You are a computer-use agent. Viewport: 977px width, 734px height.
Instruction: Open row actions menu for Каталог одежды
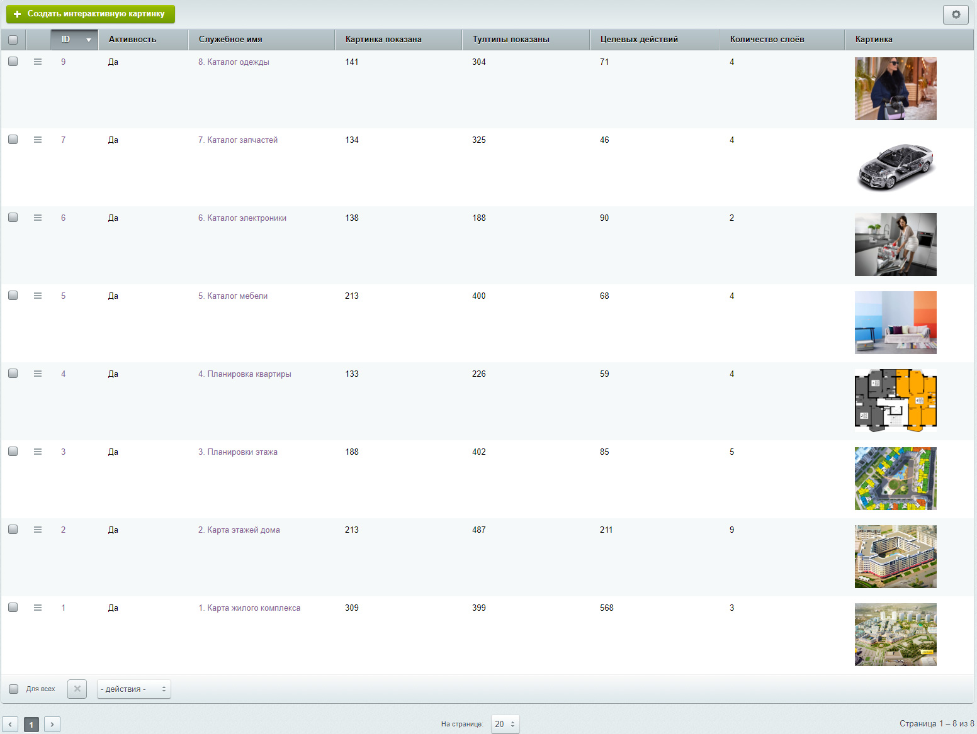tap(38, 62)
